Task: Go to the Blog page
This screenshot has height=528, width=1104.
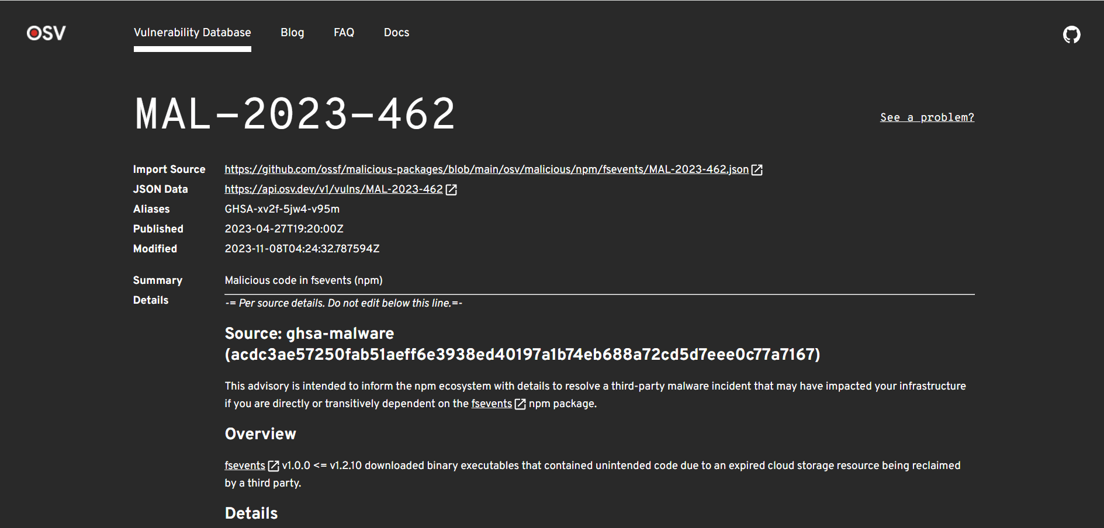Action: pyautogui.click(x=292, y=33)
